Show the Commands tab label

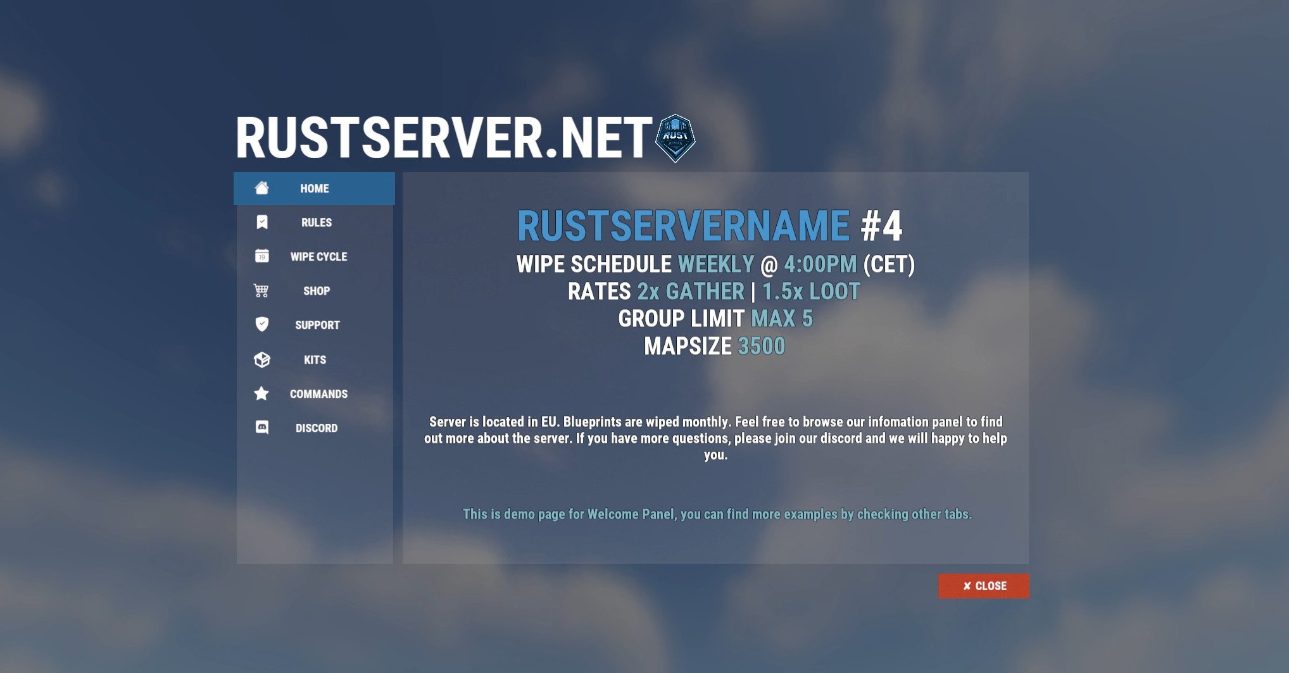click(x=318, y=394)
